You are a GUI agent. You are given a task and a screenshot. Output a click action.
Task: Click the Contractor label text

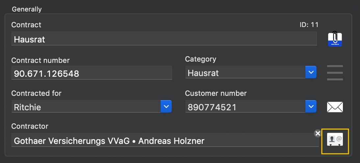[x=30, y=126]
